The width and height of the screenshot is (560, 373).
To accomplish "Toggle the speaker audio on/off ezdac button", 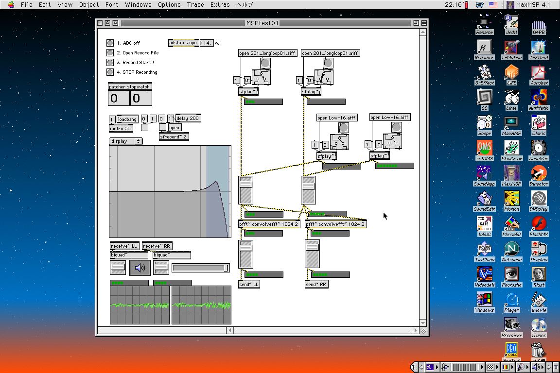I will click(140, 268).
